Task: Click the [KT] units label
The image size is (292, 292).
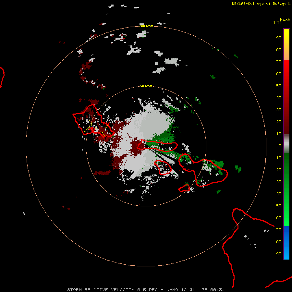Action: coord(277,22)
